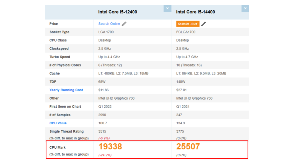This screenshot has height=165, width=294.
Task: Remove the Intel Core i5-12400 column
Action: click(x=167, y=9)
